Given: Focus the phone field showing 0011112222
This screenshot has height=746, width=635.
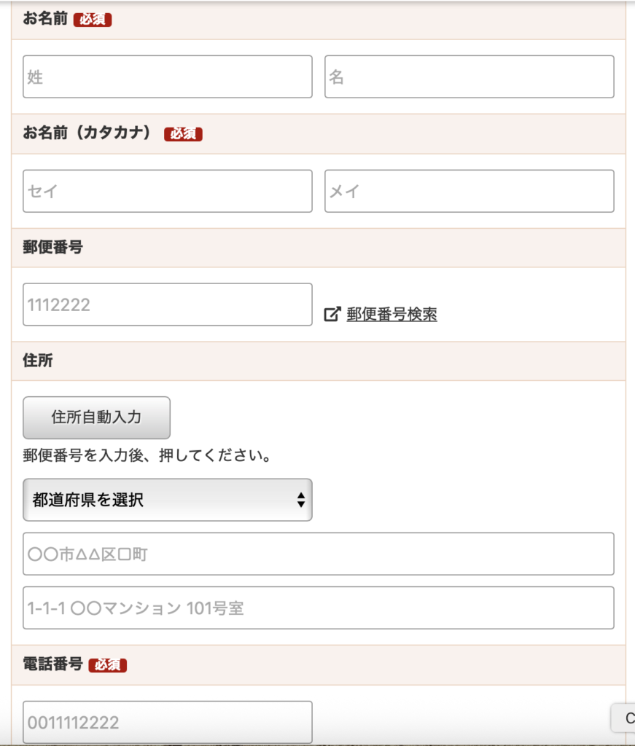Looking at the screenshot, I should [168, 722].
